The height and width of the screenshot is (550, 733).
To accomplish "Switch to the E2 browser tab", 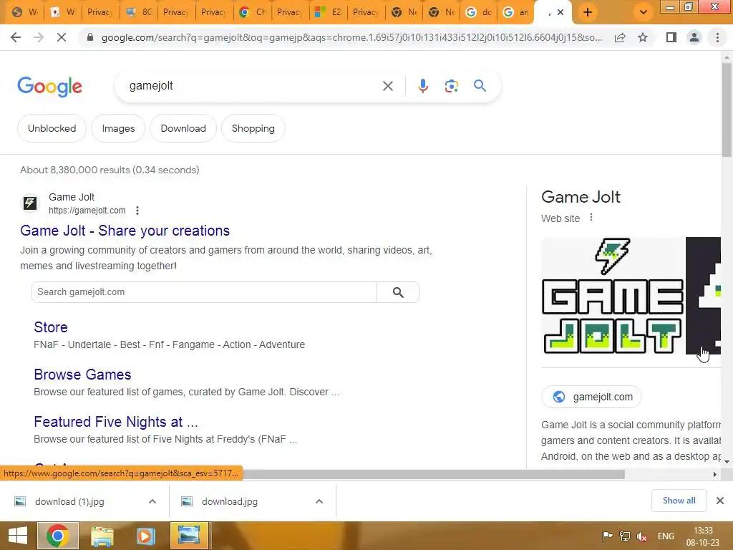I will pyautogui.click(x=328, y=13).
